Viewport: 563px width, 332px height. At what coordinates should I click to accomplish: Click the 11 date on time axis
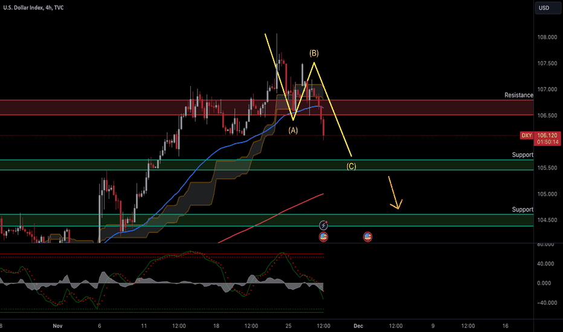(x=144, y=326)
